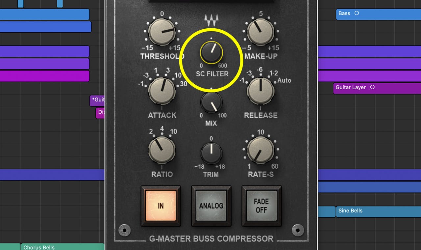Click the Release knob
The image size is (421, 250).
click(x=260, y=91)
